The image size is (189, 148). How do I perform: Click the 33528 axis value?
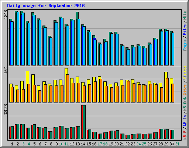coord(6,110)
